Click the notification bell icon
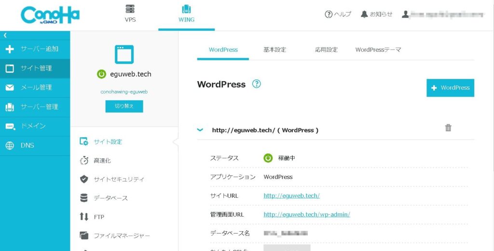This screenshot has width=494, height=251. (364, 14)
